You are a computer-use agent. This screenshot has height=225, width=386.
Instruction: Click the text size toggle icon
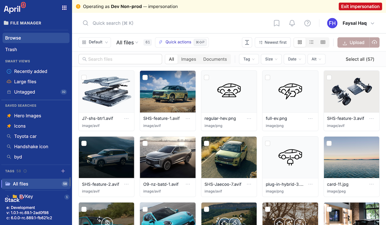click(x=247, y=42)
